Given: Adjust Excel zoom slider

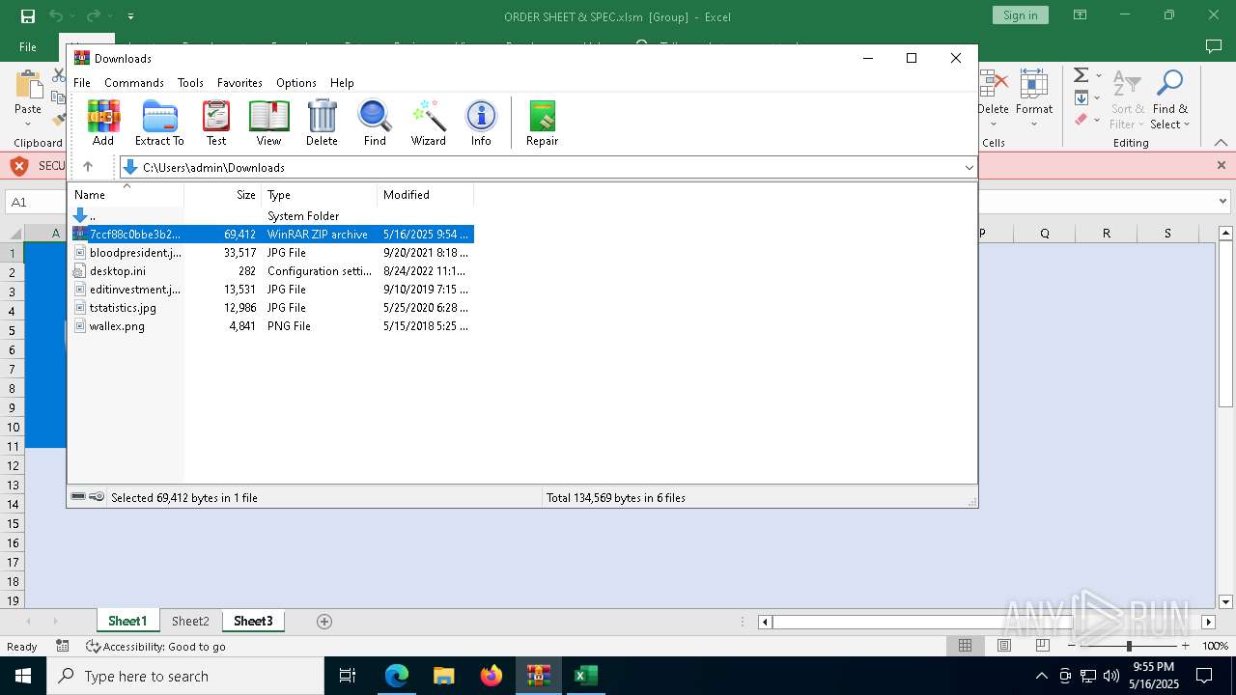Looking at the screenshot, I should [1128, 646].
